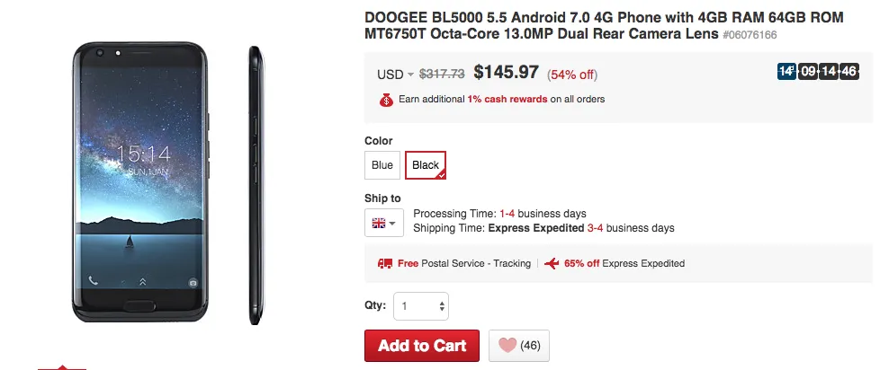Select the Black color option
The image size is (880, 370).
click(426, 165)
